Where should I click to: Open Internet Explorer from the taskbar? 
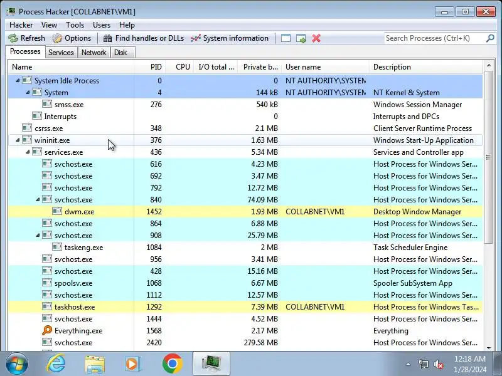point(56,364)
